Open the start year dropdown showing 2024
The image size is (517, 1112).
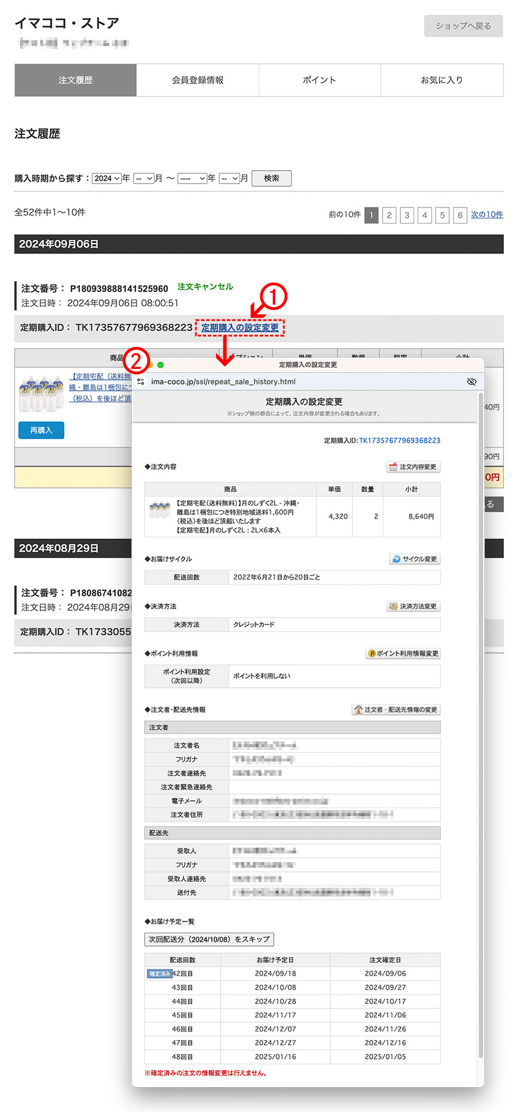[x=107, y=179]
